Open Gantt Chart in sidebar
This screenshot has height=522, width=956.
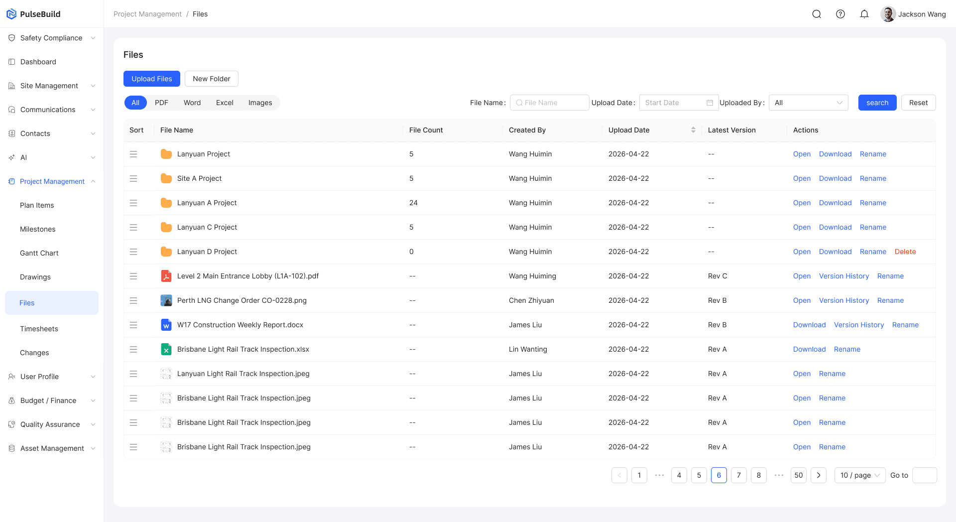(x=39, y=253)
